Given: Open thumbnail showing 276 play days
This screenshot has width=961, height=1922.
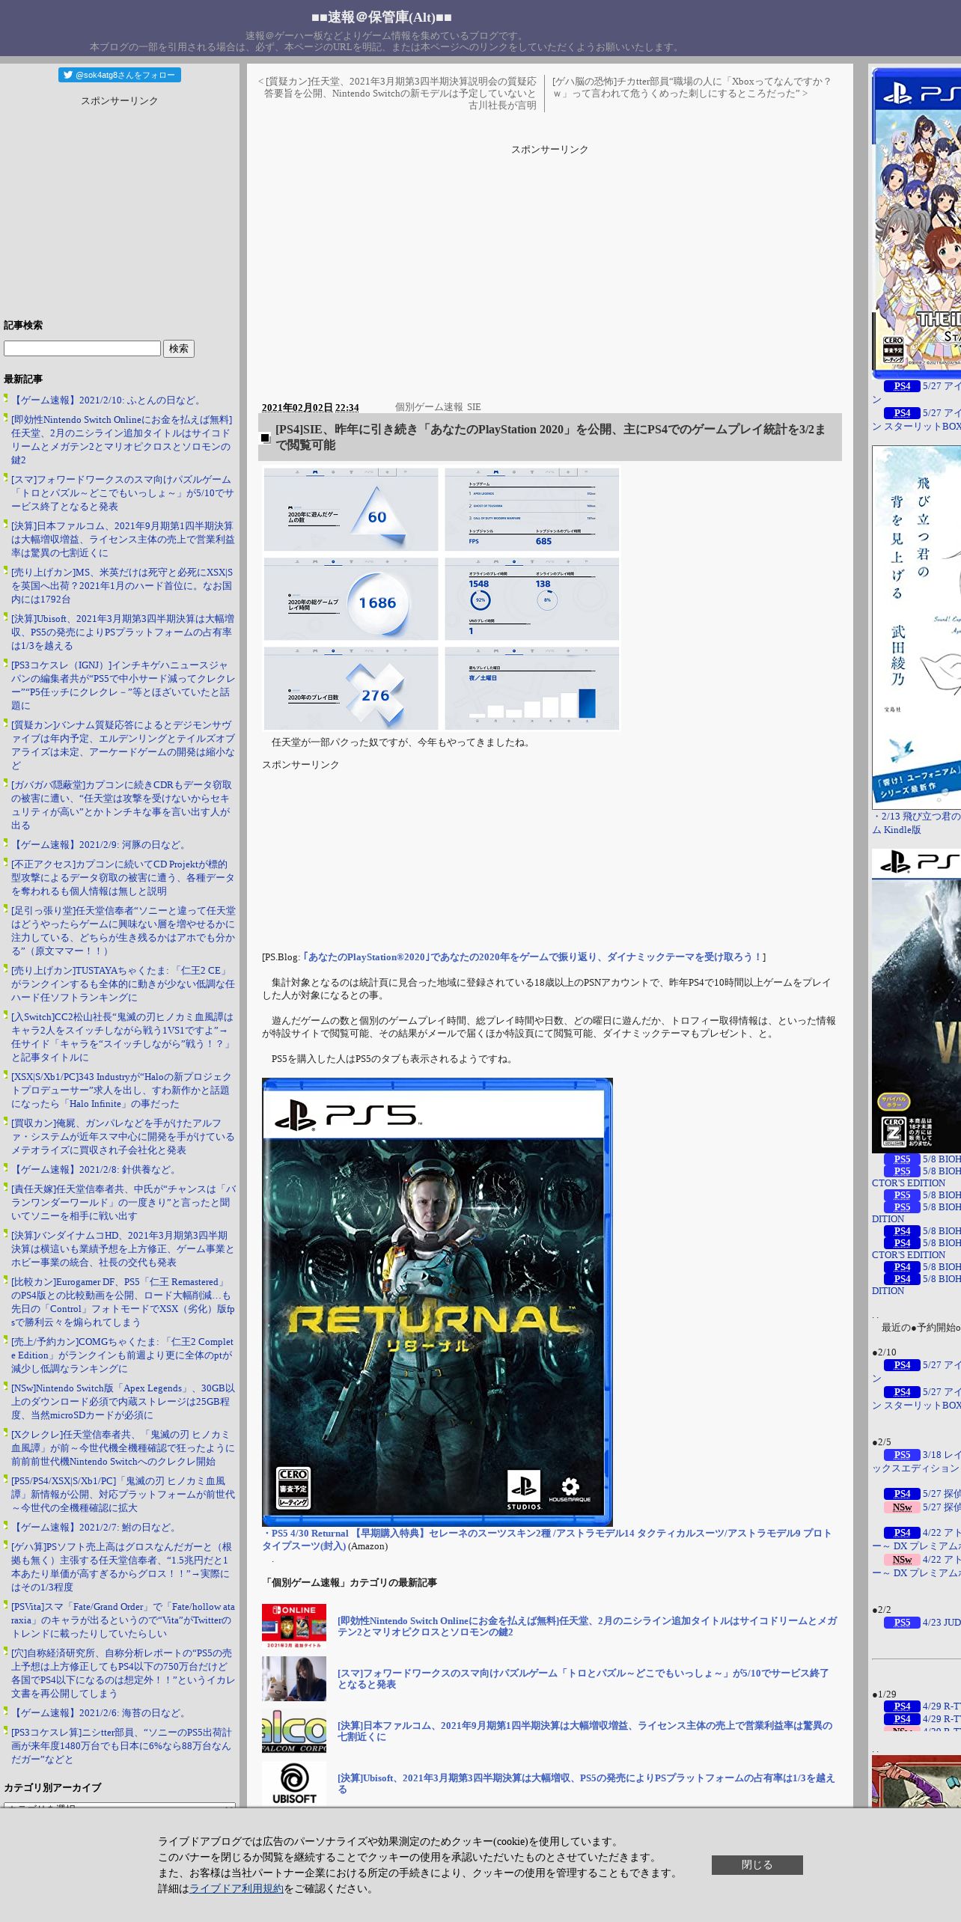Looking at the screenshot, I should click(351, 689).
